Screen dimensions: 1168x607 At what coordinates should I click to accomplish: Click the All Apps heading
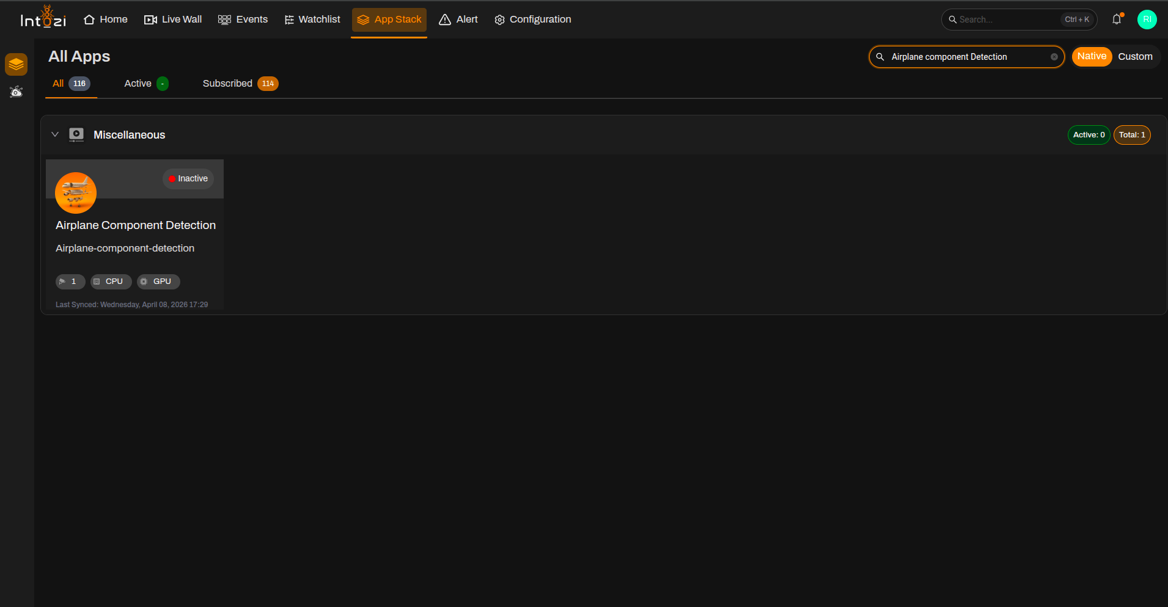pos(79,57)
